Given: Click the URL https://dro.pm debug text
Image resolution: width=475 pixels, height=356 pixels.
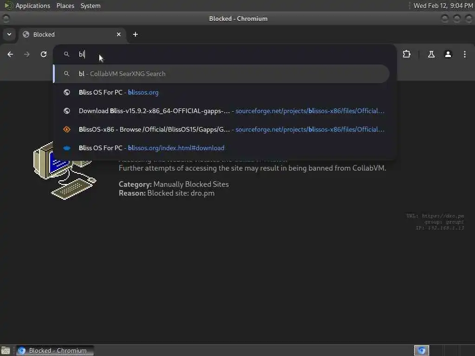Looking at the screenshot, I should pos(435,216).
